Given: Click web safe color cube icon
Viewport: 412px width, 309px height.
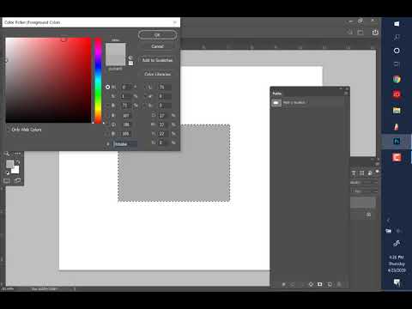Looking at the screenshot, I should click(x=130, y=64).
